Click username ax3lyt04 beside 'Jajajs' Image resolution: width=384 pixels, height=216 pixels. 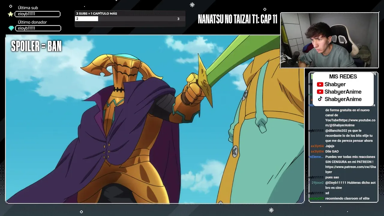click(317, 146)
